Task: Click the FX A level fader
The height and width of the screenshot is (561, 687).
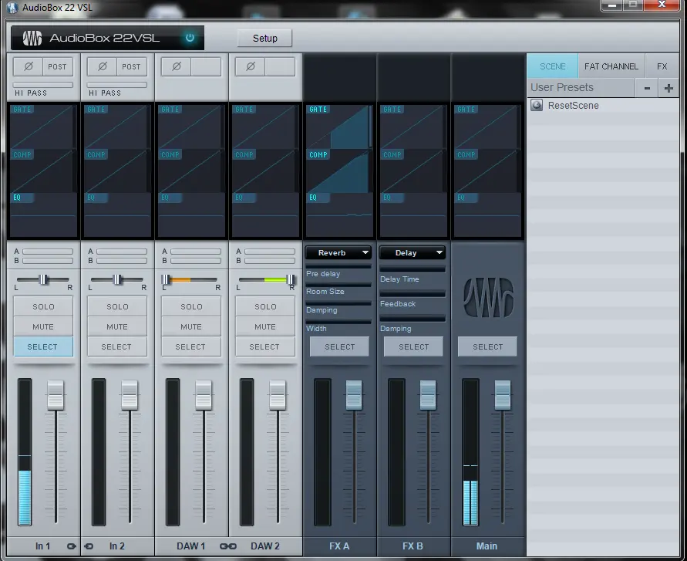Action: point(354,396)
